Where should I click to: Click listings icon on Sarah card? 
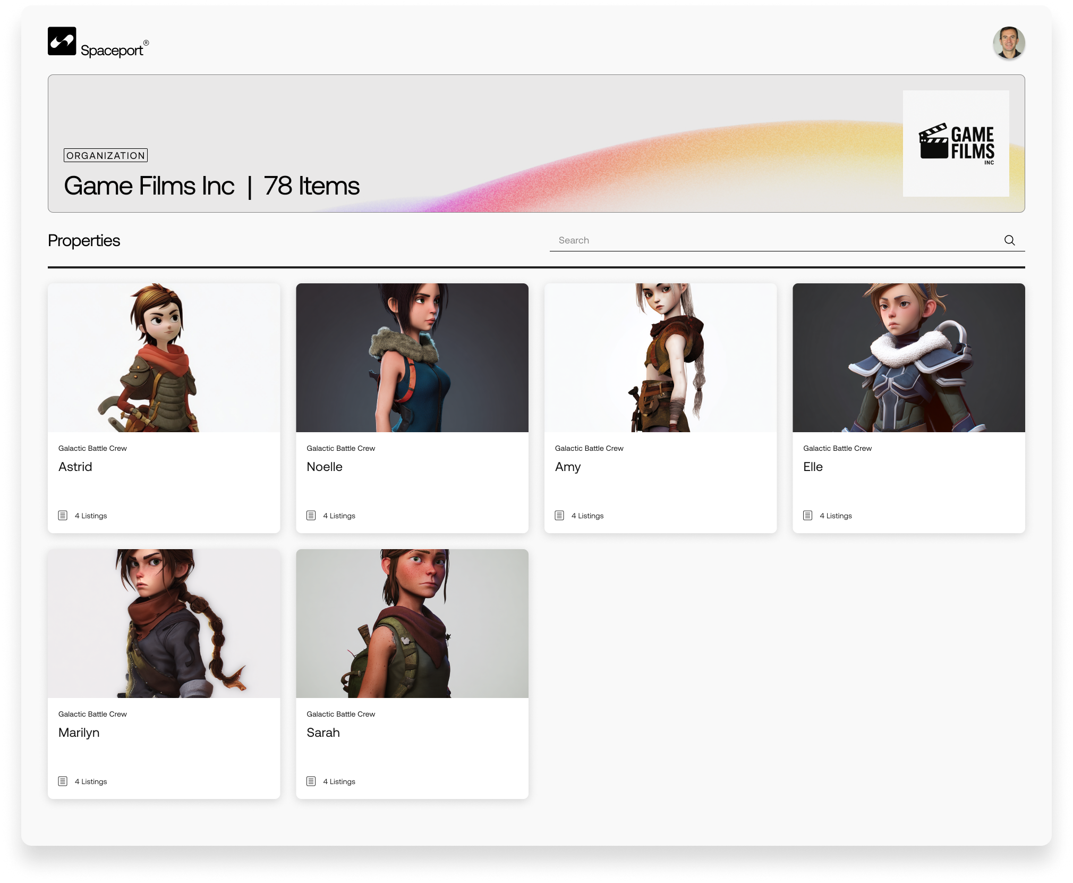pyautogui.click(x=311, y=781)
